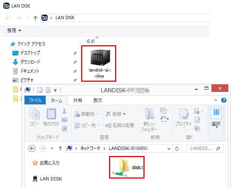Open the Open button dropdown arrow
Image resolution: width=231 pixels, height=188 pixels.
pyautogui.click(x=202, y=111)
